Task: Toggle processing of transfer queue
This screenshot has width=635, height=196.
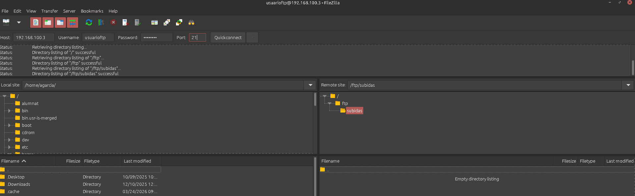Action: click(101, 23)
